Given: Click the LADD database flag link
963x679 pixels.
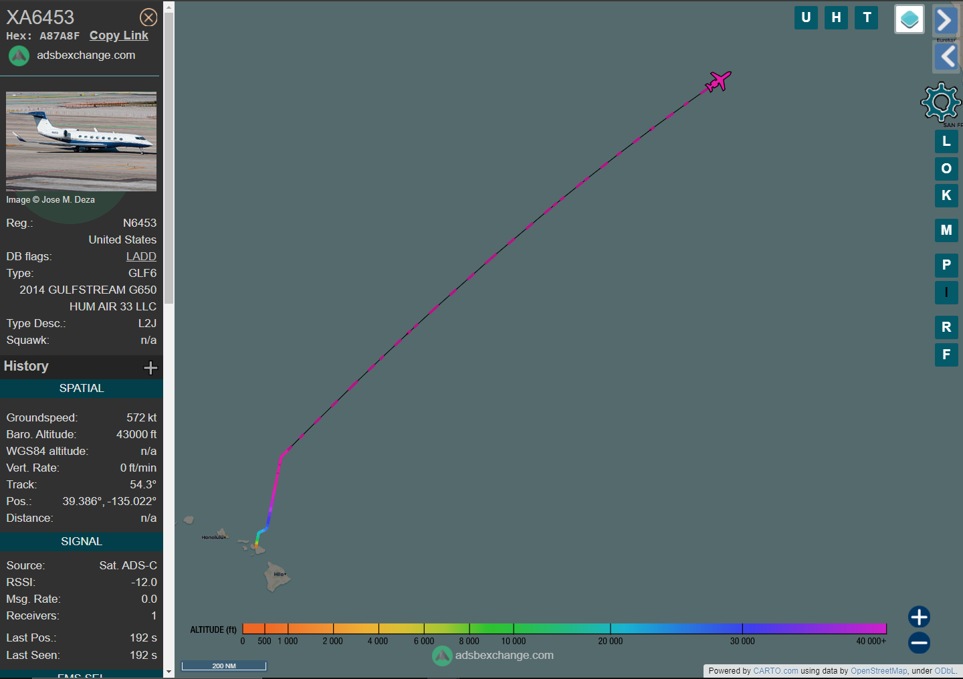Looking at the screenshot, I should pyautogui.click(x=141, y=256).
